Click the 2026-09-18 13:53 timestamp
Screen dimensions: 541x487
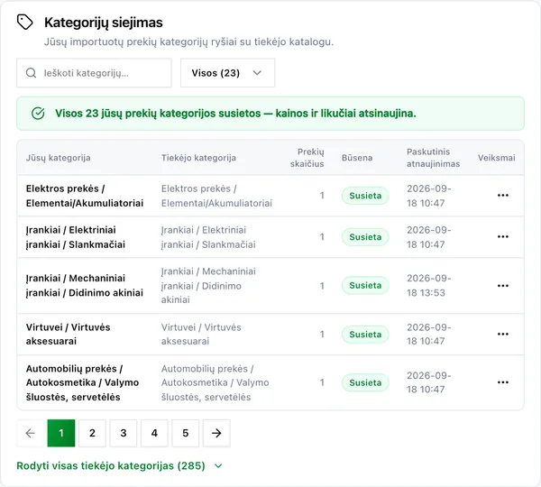pyautogui.click(x=429, y=285)
